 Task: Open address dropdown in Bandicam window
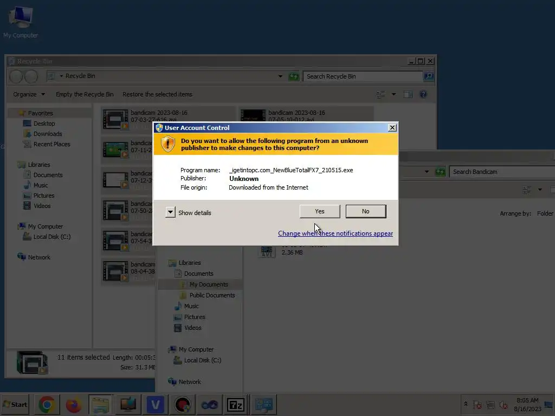(427, 172)
